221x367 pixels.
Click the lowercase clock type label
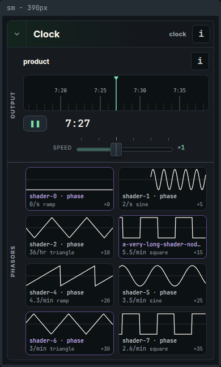(x=178, y=34)
